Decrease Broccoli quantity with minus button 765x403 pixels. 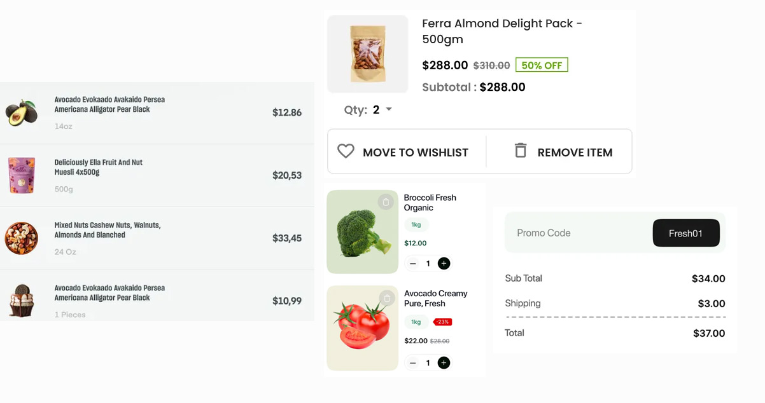tap(413, 263)
